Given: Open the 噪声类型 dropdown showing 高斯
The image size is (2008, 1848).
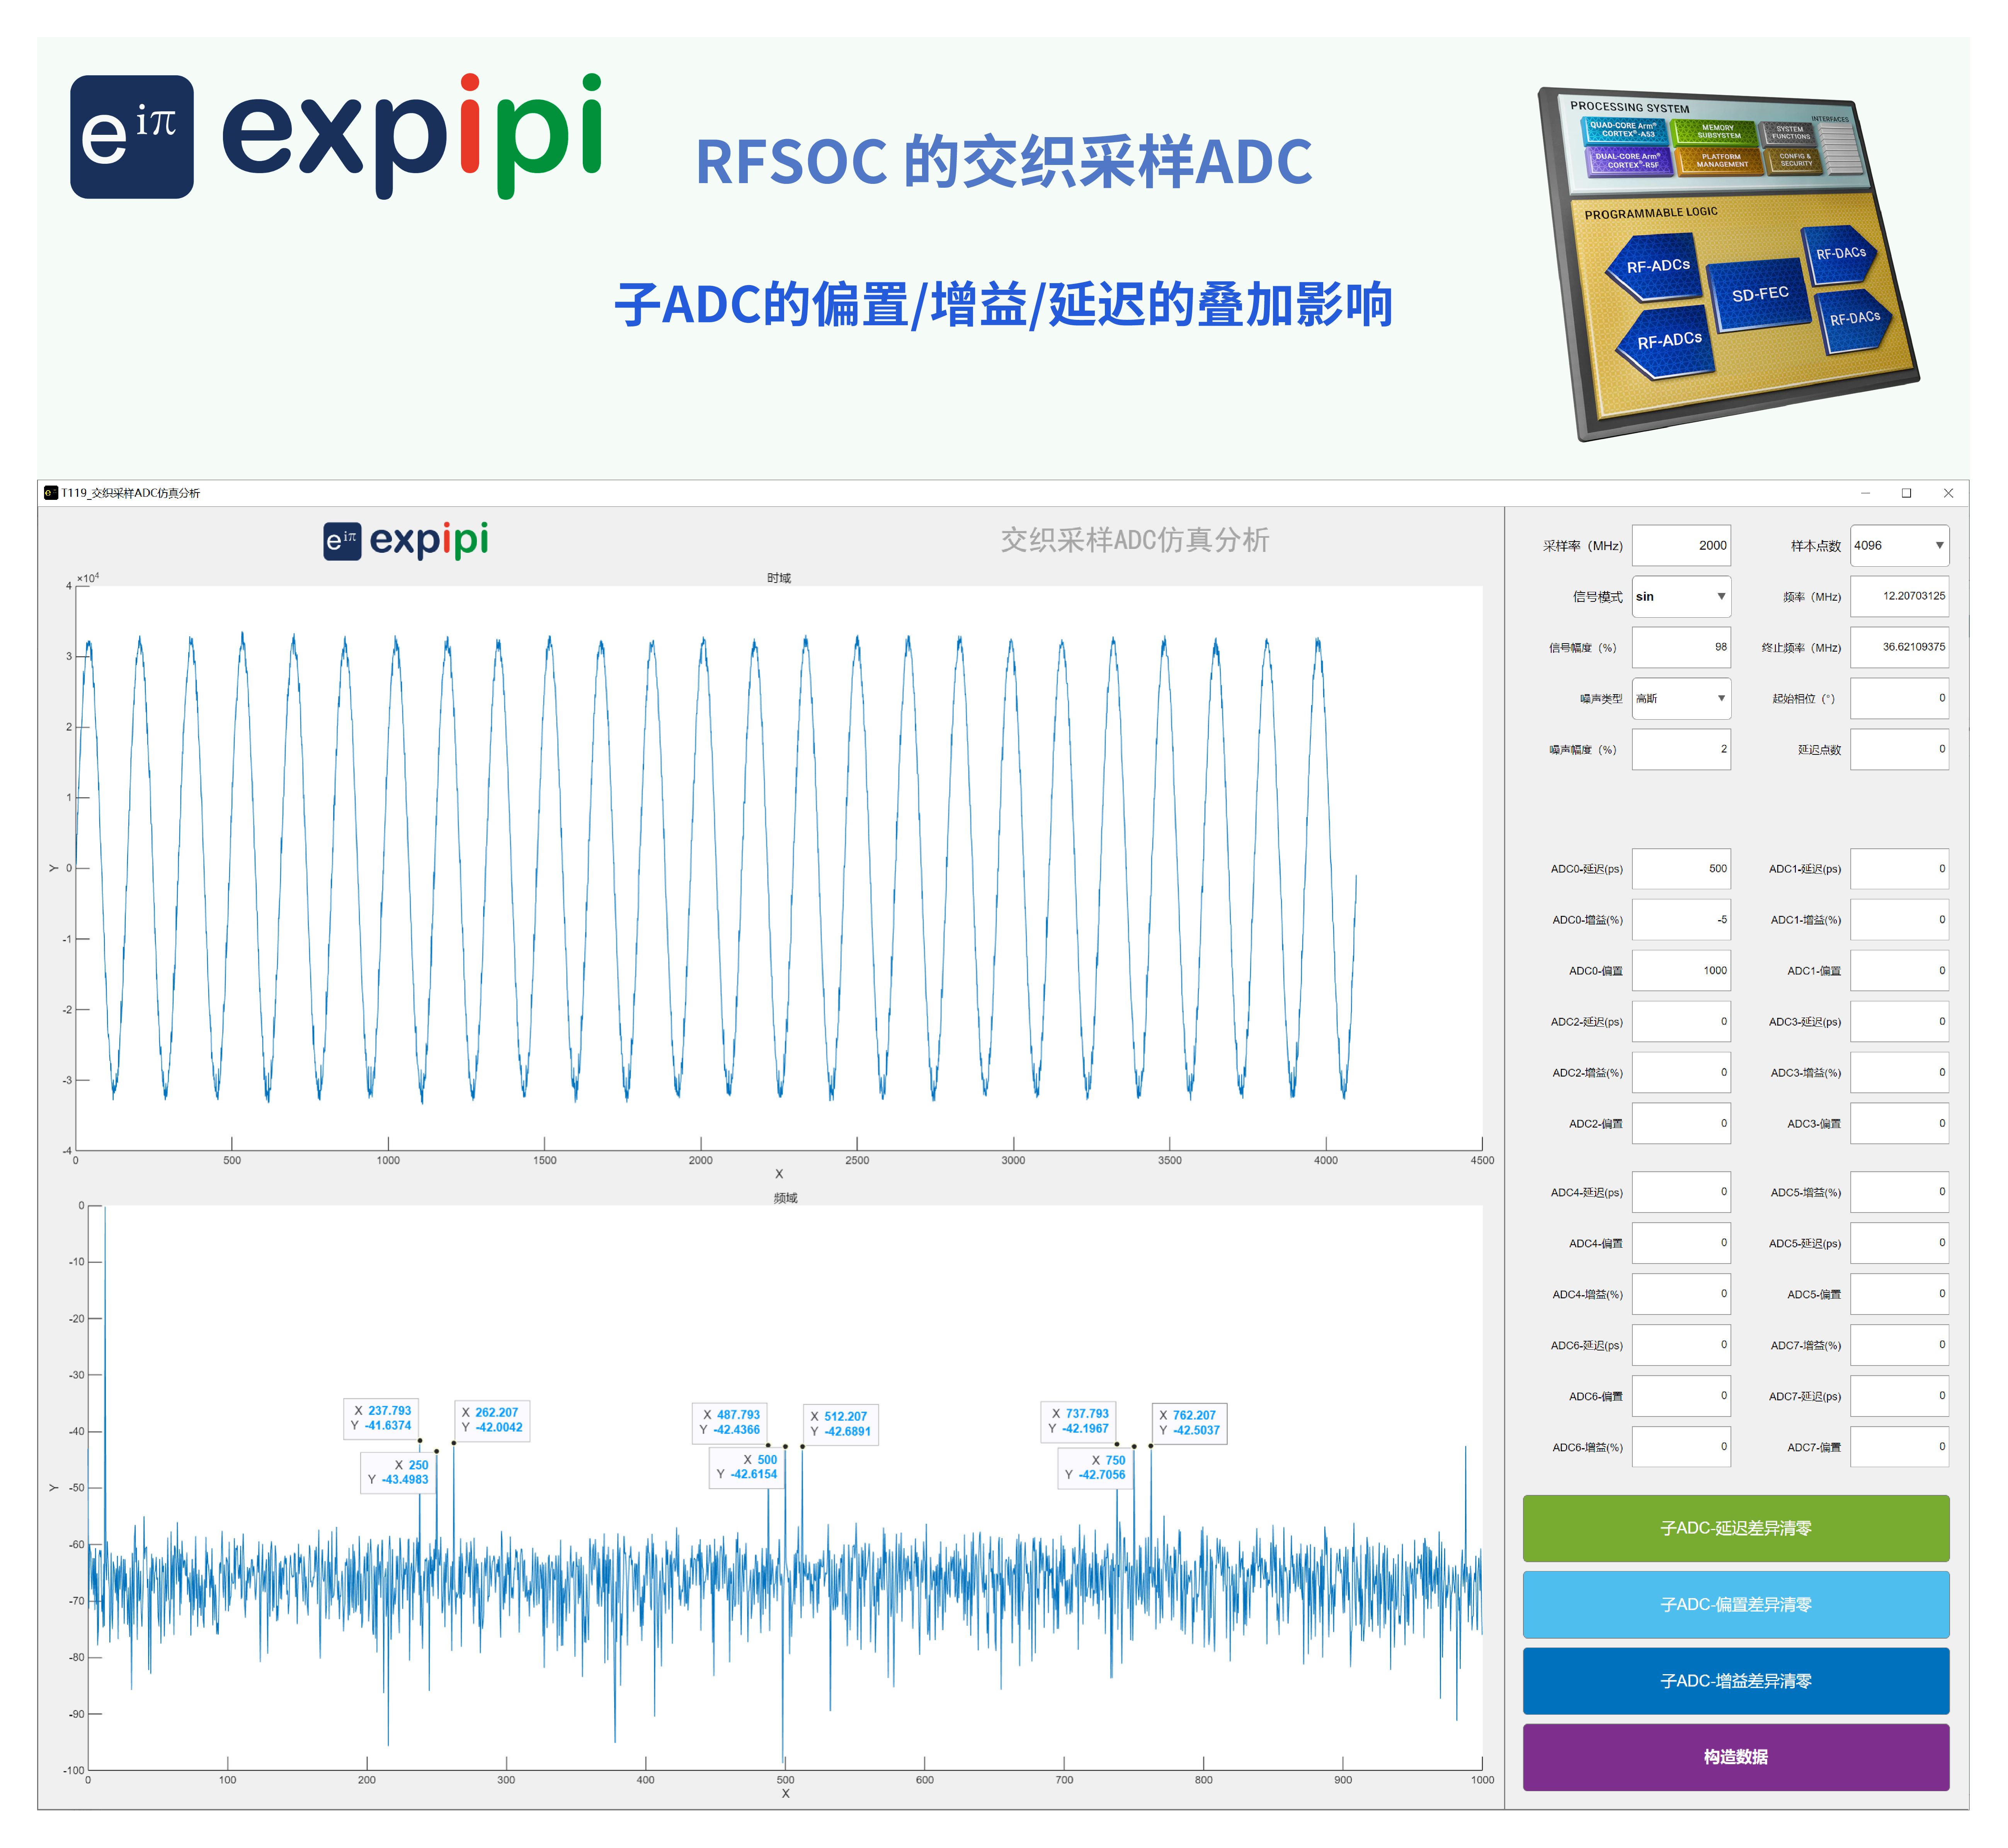Looking at the screenshot, I should tap(1681, 699).
